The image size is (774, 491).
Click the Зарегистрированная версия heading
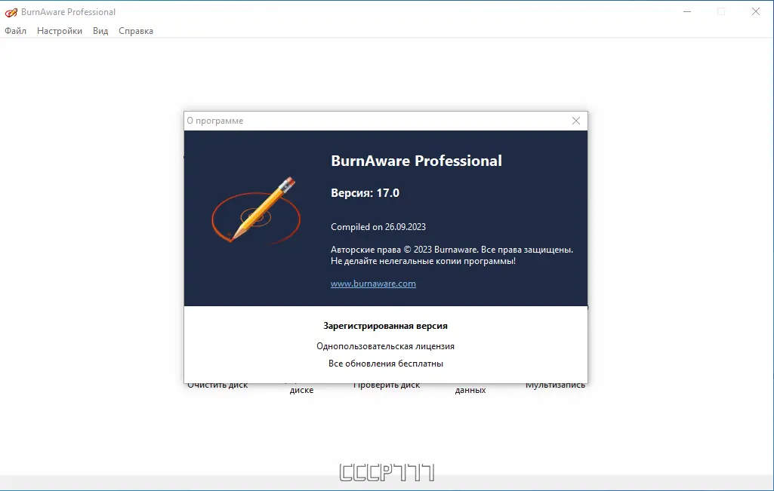[x=386, y=326]
